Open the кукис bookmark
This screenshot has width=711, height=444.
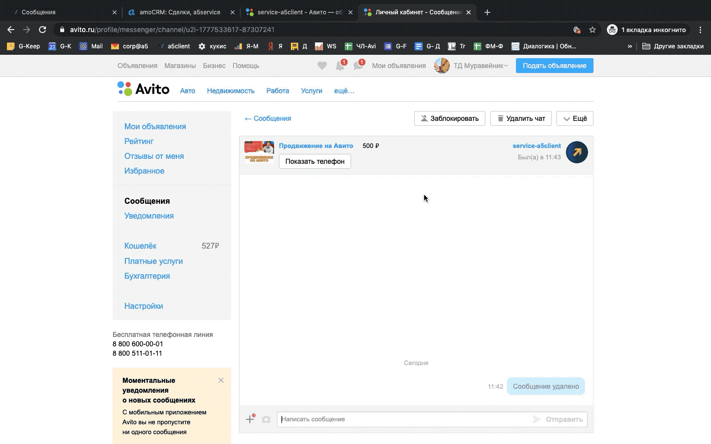click(212, 46)
